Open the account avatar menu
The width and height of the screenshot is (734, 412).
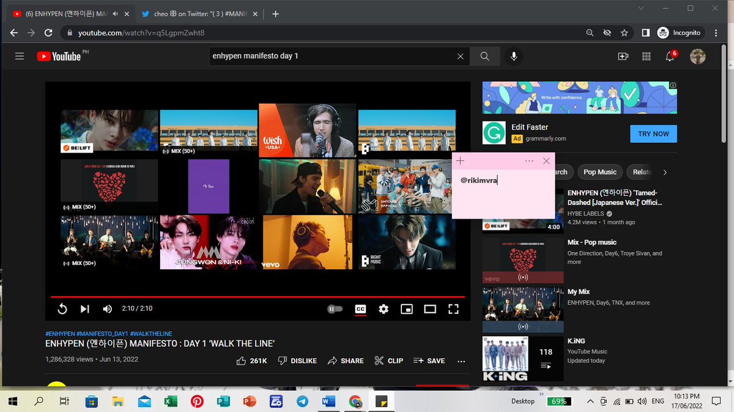pos(697,56)
